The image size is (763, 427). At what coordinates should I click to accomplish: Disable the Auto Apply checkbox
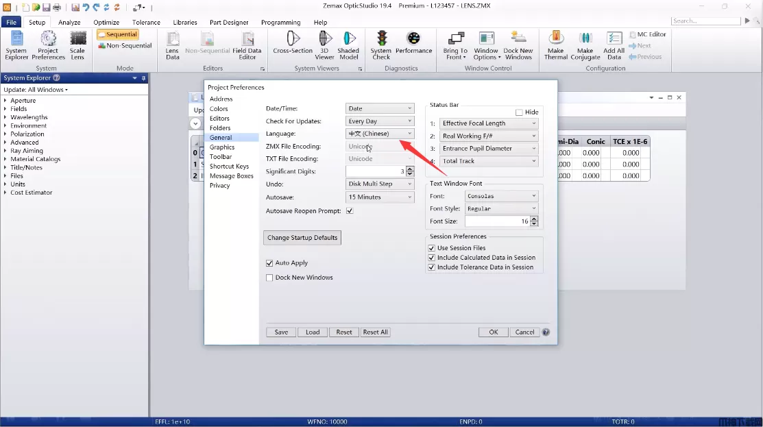(269, 263)
